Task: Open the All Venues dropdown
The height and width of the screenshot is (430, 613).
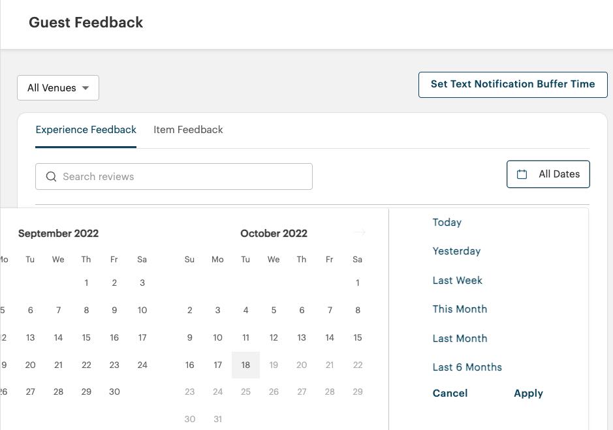Action: 58,88
